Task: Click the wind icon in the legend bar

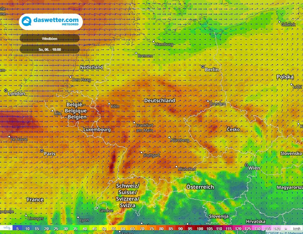Action: (x=6, y=228)
